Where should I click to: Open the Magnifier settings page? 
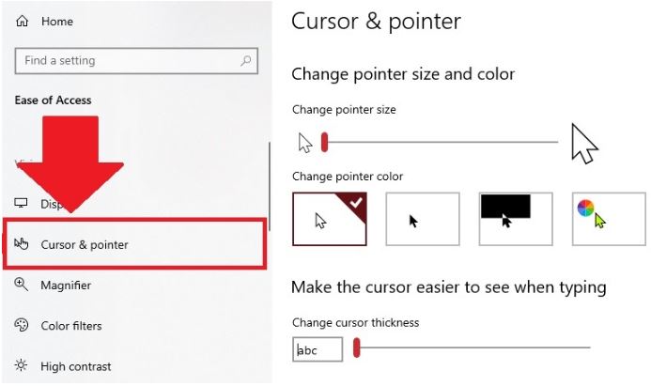[66, 286]
